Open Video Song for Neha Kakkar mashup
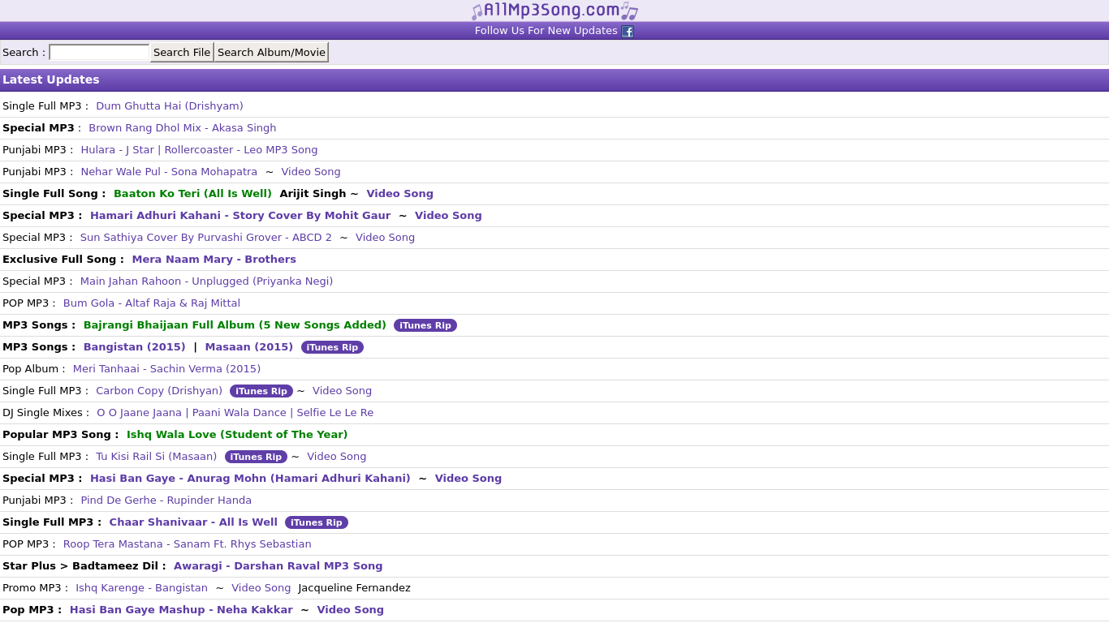Screen dimensions: 1109x623 pos(351,610)
